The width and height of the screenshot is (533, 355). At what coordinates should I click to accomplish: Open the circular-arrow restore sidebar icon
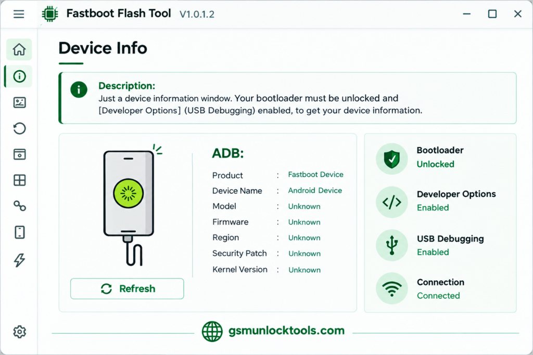[19, 128]
